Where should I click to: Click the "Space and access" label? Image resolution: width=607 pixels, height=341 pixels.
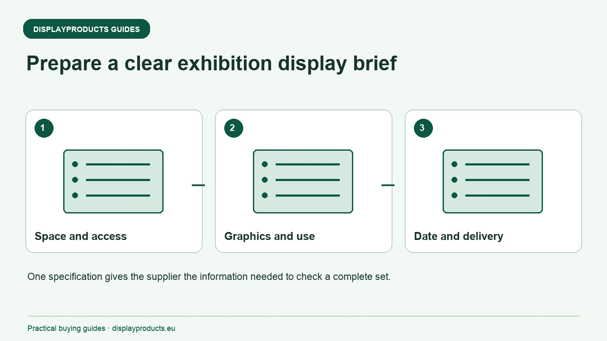tap(81, 236)
